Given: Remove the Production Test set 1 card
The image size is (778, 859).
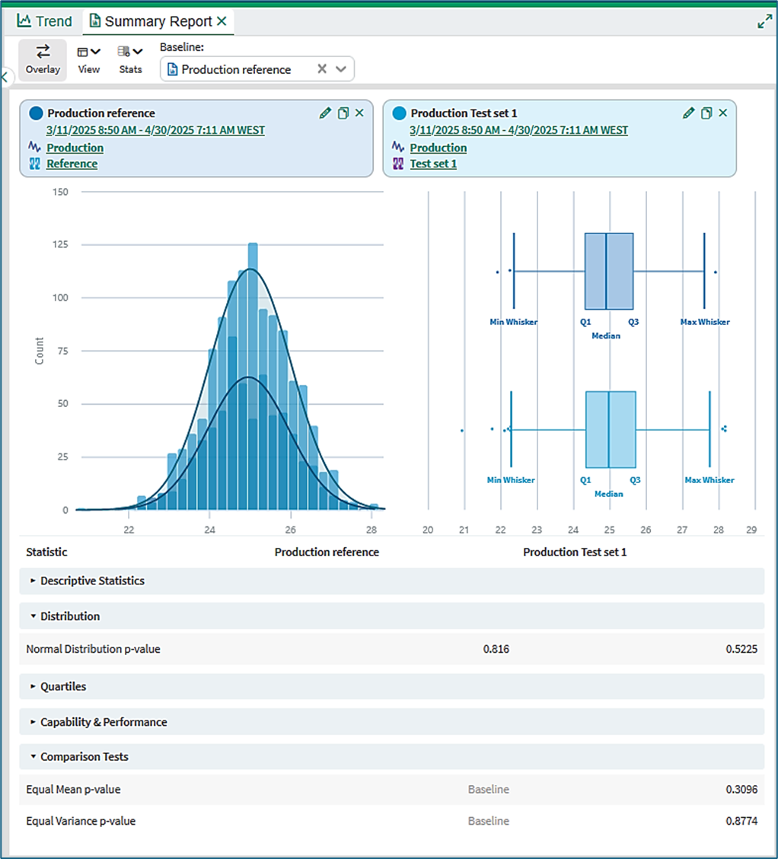Looking at the screenshot, I should (723, 113).
